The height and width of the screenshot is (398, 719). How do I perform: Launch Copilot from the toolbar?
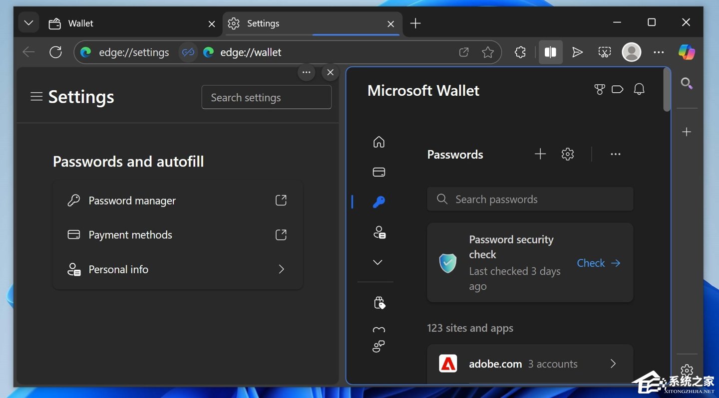(687, 52)
